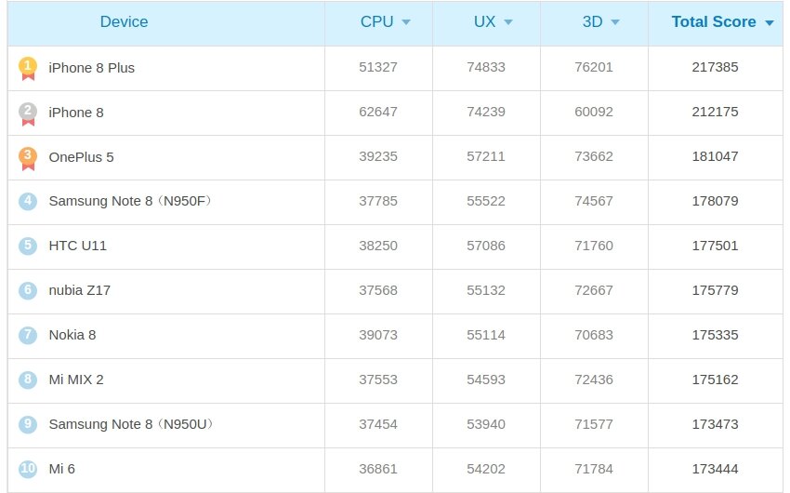
Task: Select the Nokia 8 device name
Action: (72, 335)
